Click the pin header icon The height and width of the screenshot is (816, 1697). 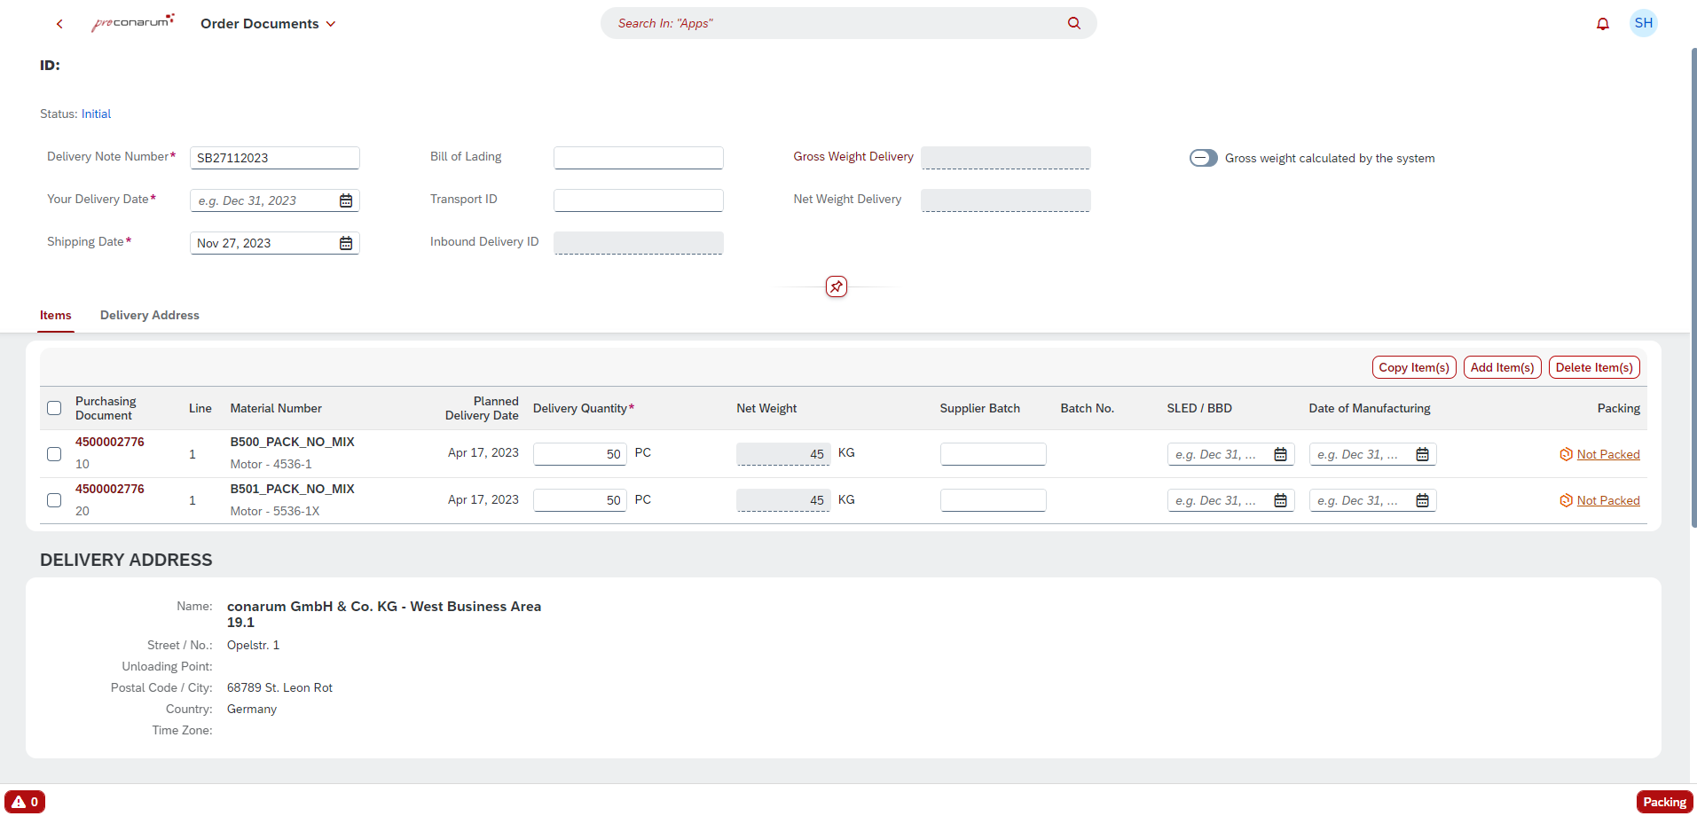click(x=836, y=286)
